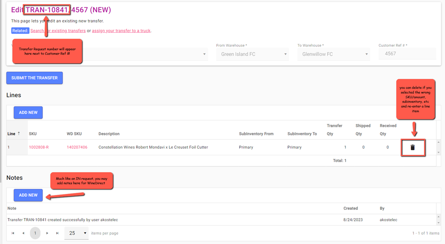Screen dimensions: 445x244
Task: Click the Customer Ref # field
Action: pyautogui.click(x=407, y=54)
